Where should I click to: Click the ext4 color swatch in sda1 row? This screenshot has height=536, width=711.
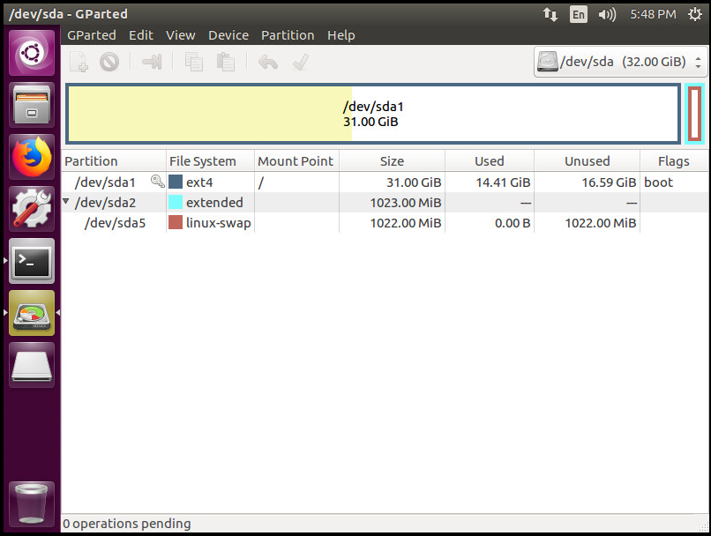click(x=176, y=182)
